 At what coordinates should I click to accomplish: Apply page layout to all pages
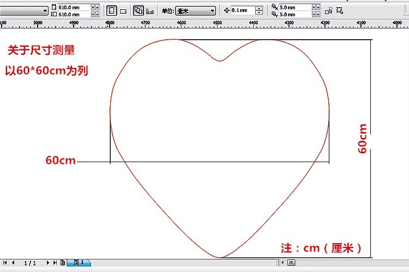[139, 11]
